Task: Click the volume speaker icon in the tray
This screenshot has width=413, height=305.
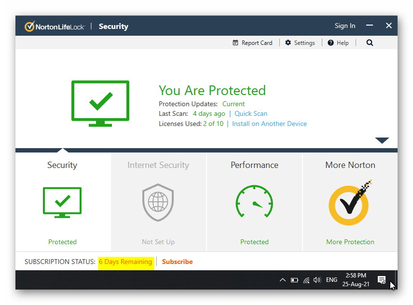Action: 317,280
